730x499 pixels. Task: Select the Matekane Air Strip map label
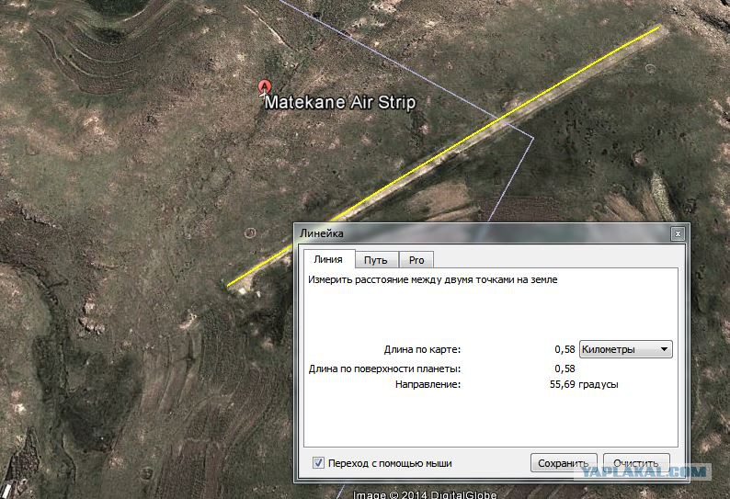[340, 102]
